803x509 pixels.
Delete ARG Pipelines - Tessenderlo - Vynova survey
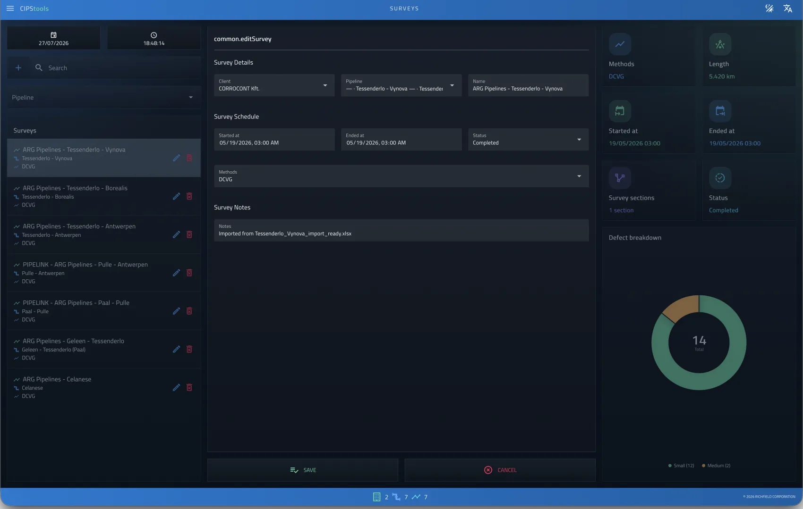coord(189,158)
